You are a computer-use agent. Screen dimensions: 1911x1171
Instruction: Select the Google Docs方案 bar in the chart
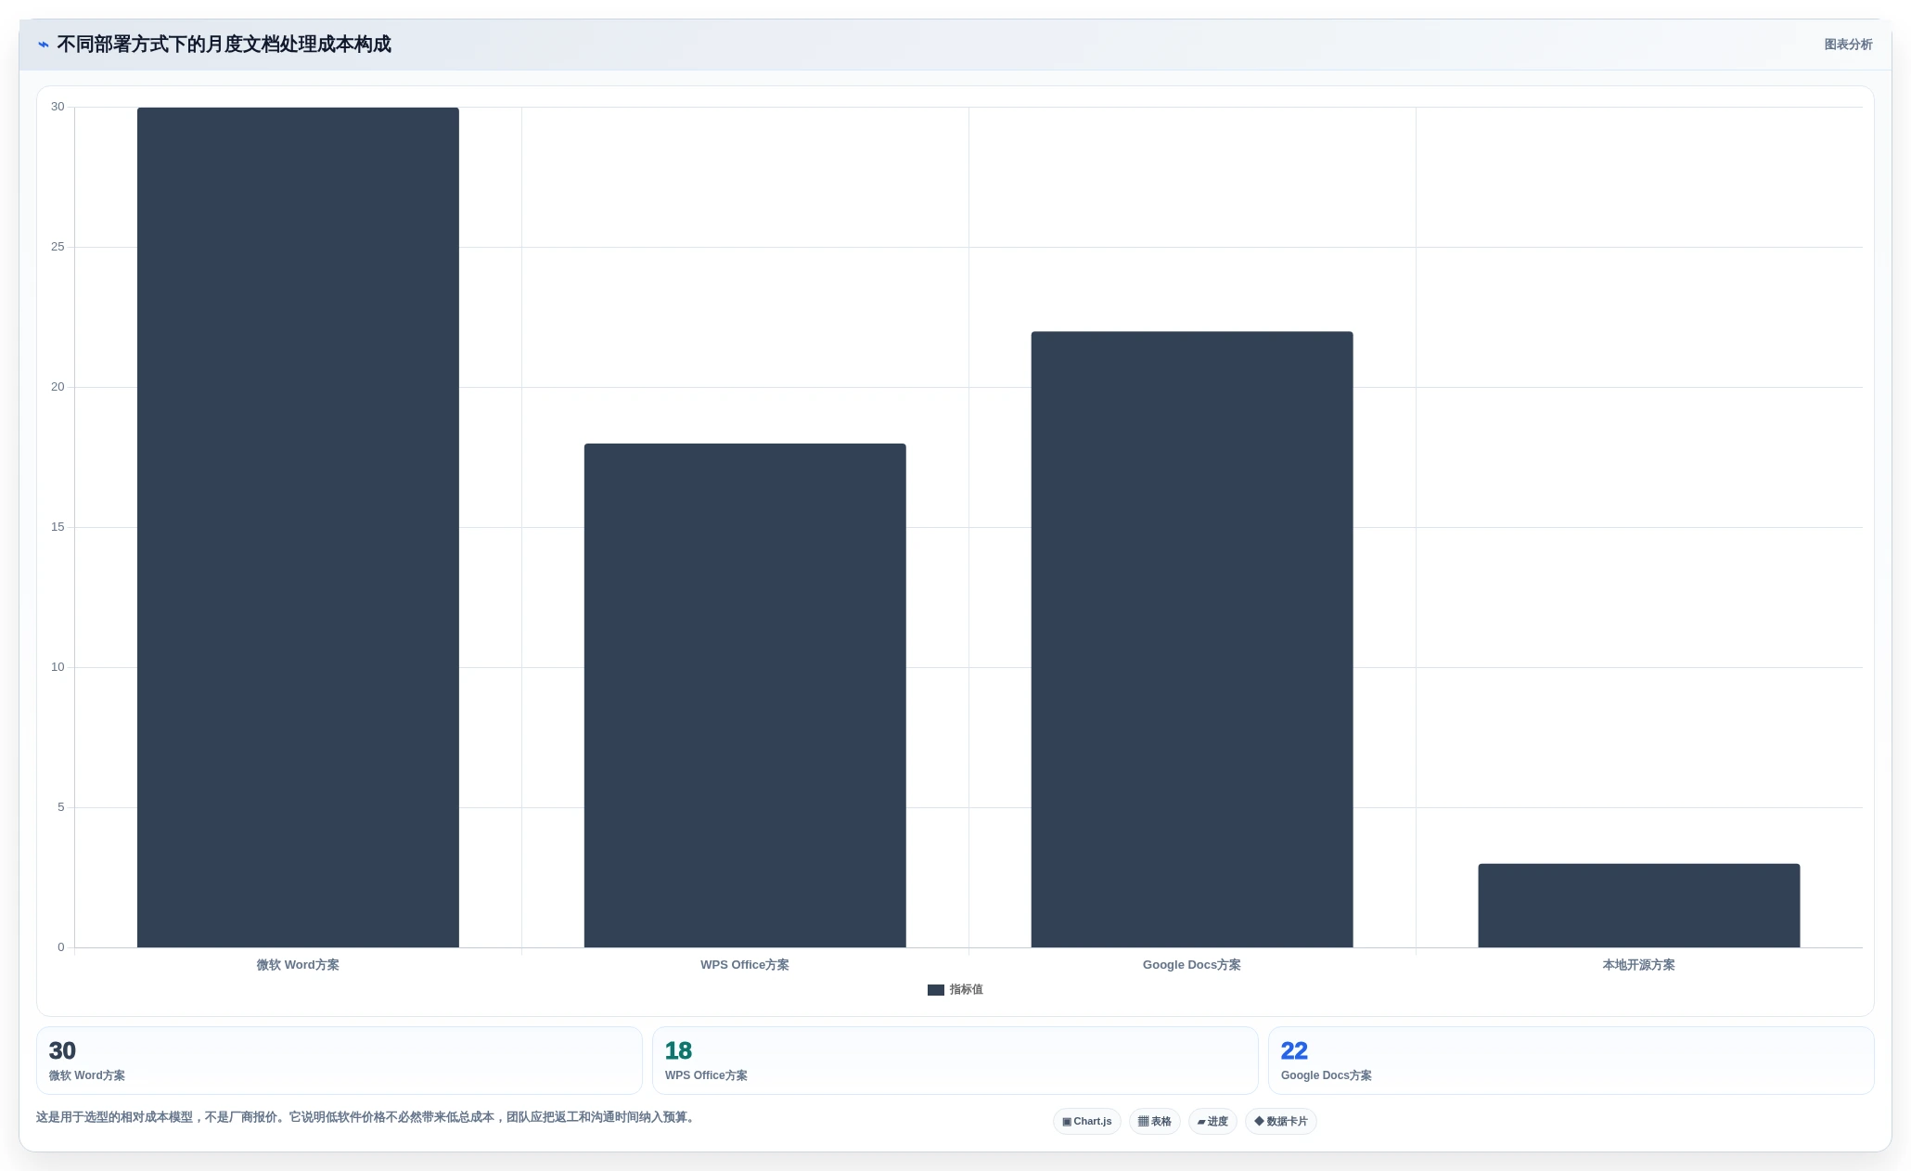pos(1192,639)
